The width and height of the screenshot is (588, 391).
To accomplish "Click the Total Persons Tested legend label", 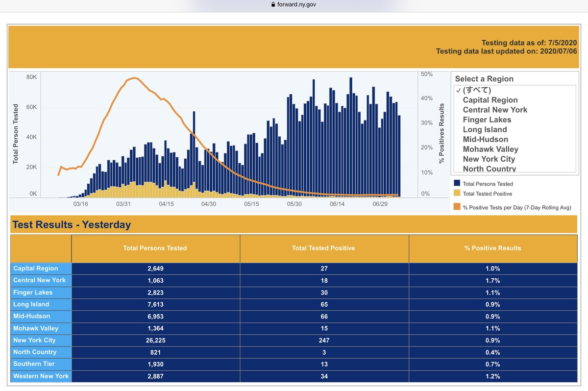I will [488, 184].
